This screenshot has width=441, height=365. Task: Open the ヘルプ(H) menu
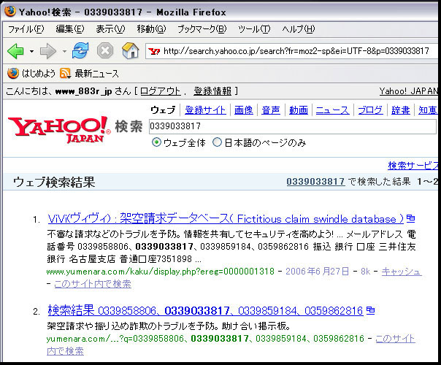pyautogui.click(x=299, y=29)
